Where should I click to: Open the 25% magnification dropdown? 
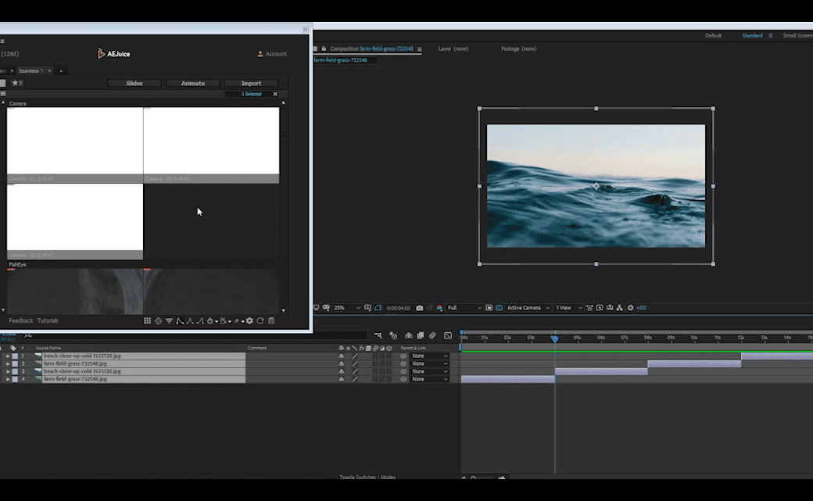(x=347, y=307)
